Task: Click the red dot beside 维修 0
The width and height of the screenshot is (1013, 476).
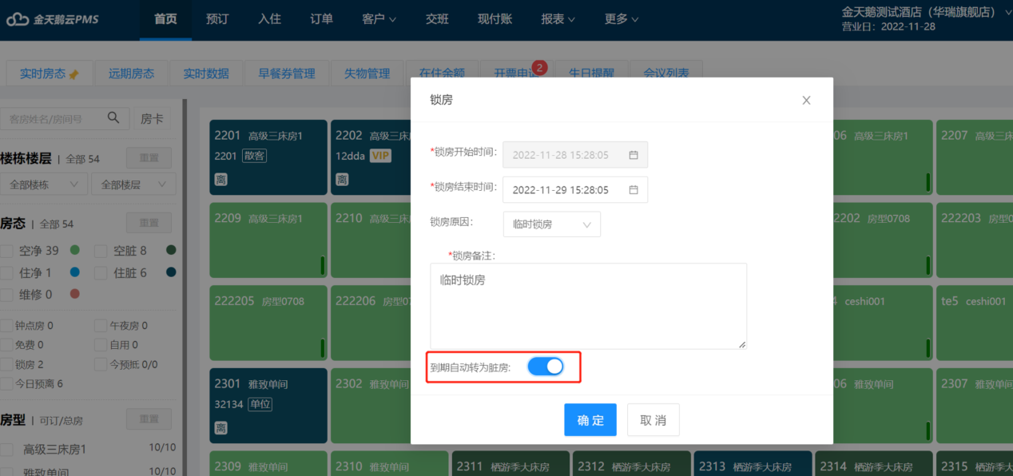Action: 75,294
